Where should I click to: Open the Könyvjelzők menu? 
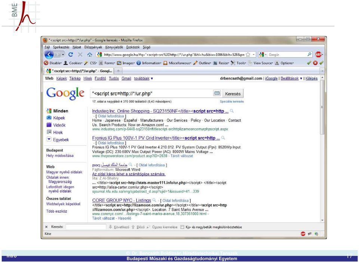(x=114, y=47)
